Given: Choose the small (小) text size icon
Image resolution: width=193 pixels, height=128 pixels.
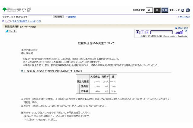Looking at the screenshot, I should pyautogui.click(x=182, y=10).
